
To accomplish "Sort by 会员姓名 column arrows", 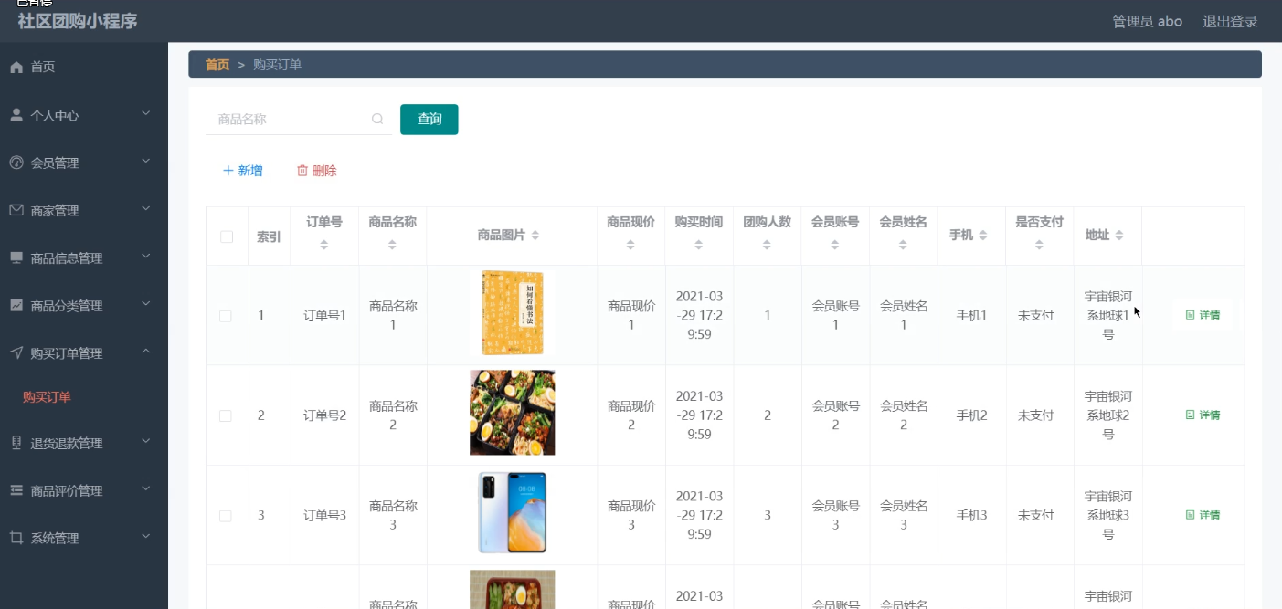I will (903, 245).
